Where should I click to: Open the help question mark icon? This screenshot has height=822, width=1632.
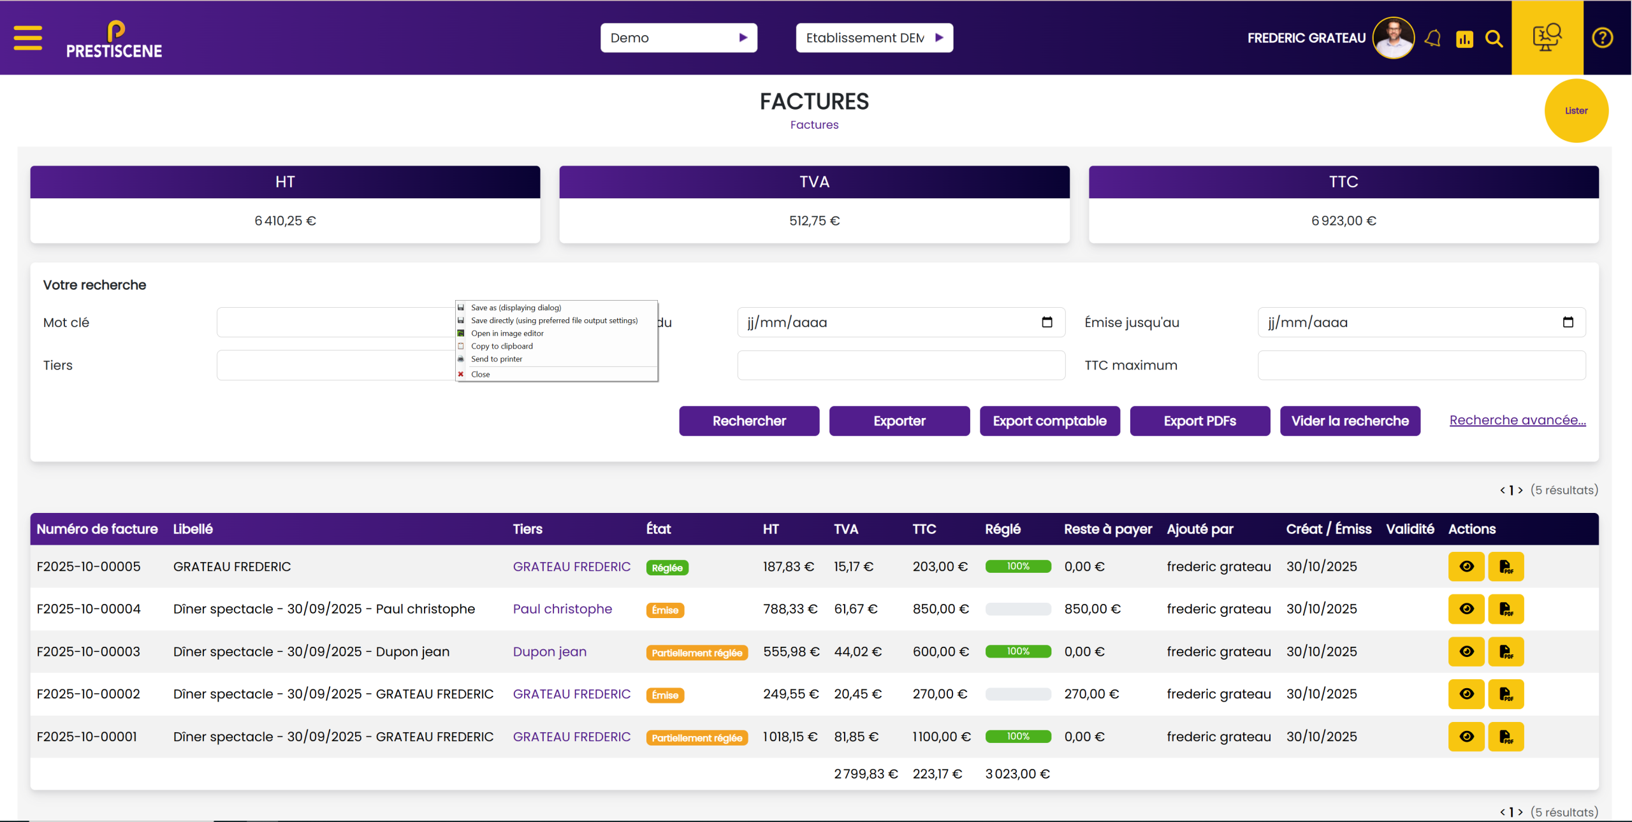(1602, 38)
